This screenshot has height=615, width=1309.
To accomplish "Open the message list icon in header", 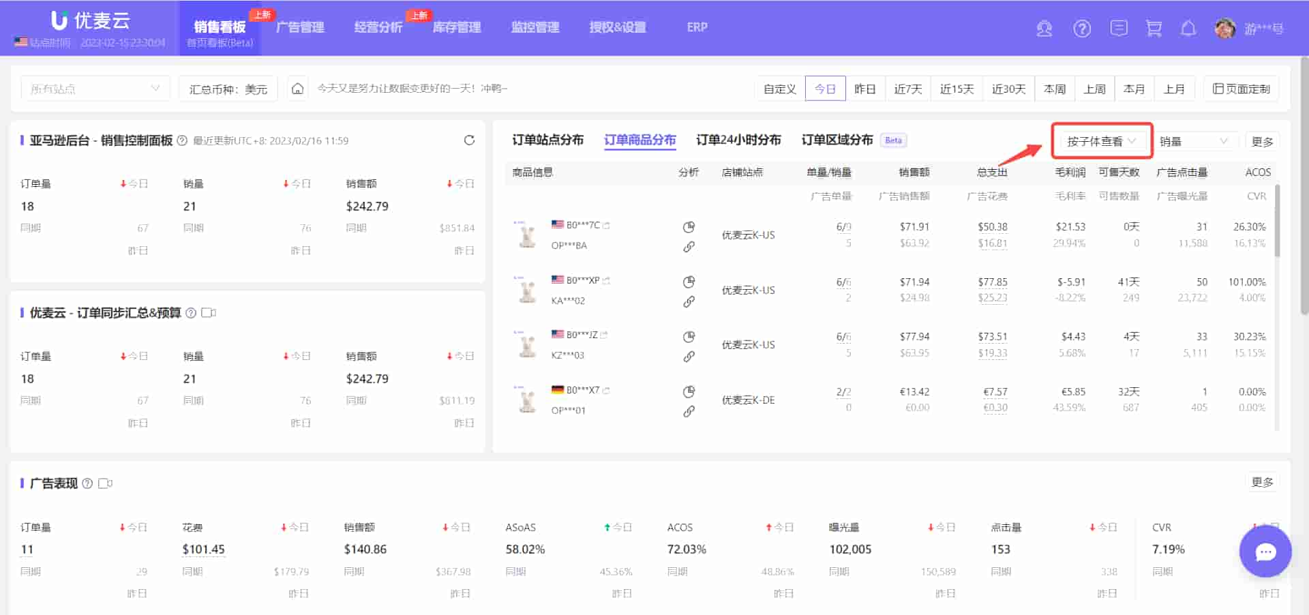I will click(1119, 28).
